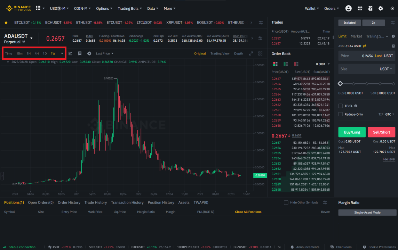Viewport: 398px width, 250px height.
Task: Open order panel preferences sliders icon
Action: tap(393, 23)
